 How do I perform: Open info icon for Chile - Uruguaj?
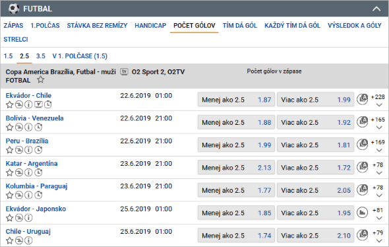click(28, 240)
